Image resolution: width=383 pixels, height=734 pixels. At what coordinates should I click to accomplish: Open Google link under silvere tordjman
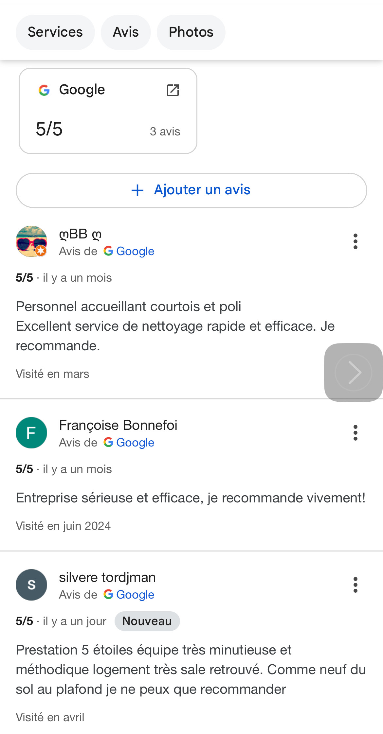(135, 595)
